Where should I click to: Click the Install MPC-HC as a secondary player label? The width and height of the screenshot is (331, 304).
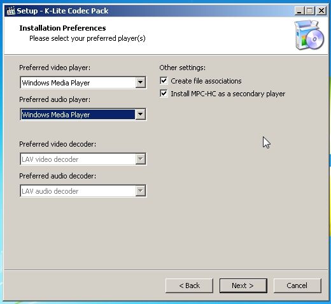228,94
